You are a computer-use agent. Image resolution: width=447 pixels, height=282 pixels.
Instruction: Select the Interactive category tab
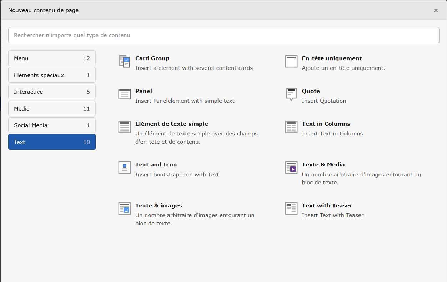(52, 92)
